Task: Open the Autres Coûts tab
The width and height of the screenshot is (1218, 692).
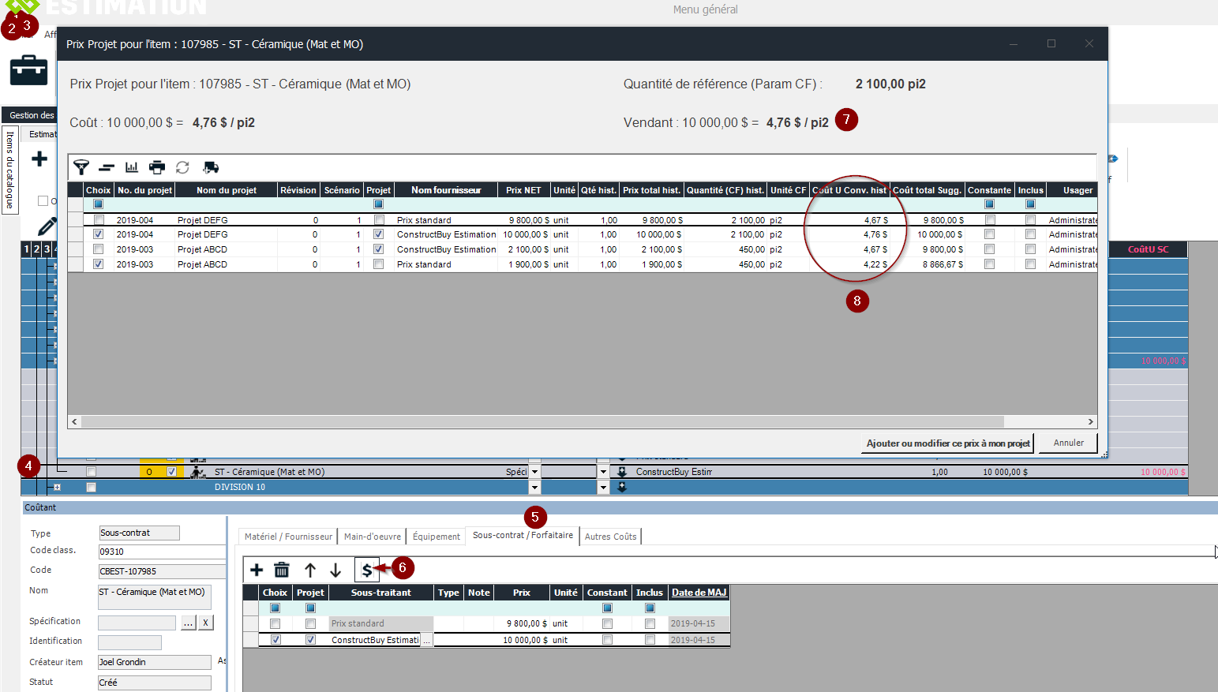Action: [610, 537]
